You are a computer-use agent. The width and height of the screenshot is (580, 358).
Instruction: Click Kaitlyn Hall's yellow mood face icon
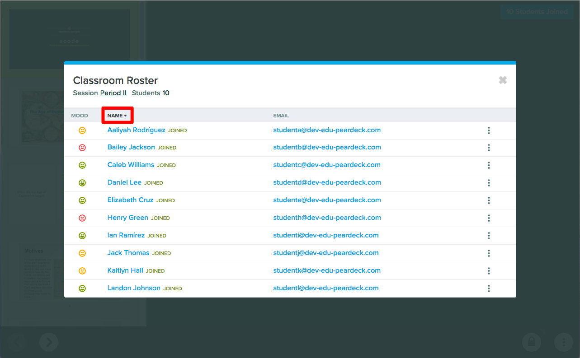point(82,271)
